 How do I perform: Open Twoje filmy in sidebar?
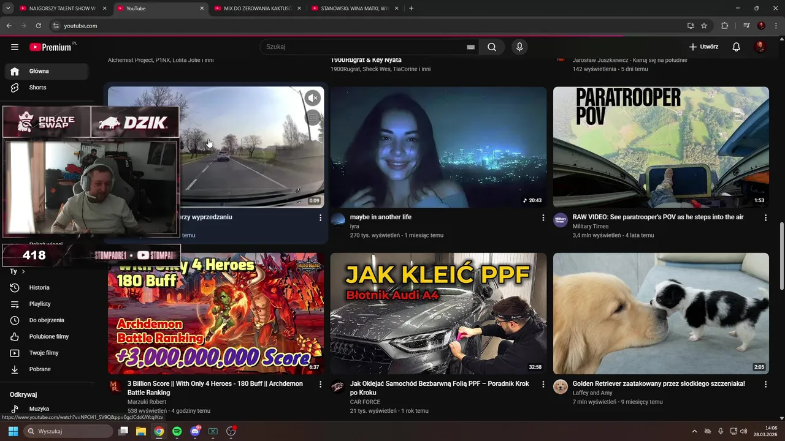pos(47,353)
